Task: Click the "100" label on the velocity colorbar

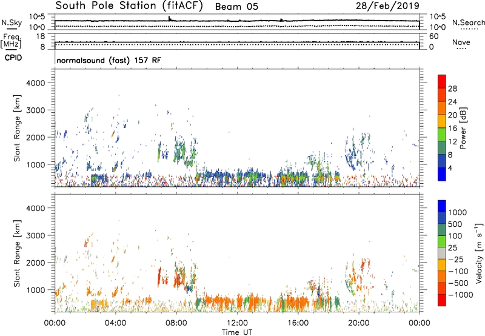Action: click(x=456, y=236)
